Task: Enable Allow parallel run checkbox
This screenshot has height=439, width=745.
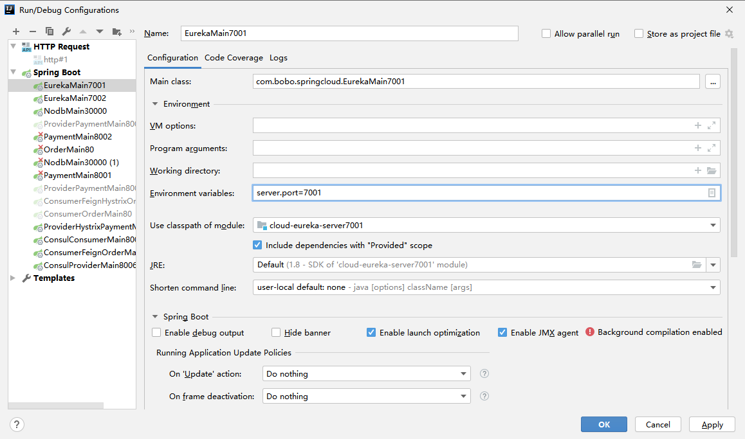Action: [546, 34]
